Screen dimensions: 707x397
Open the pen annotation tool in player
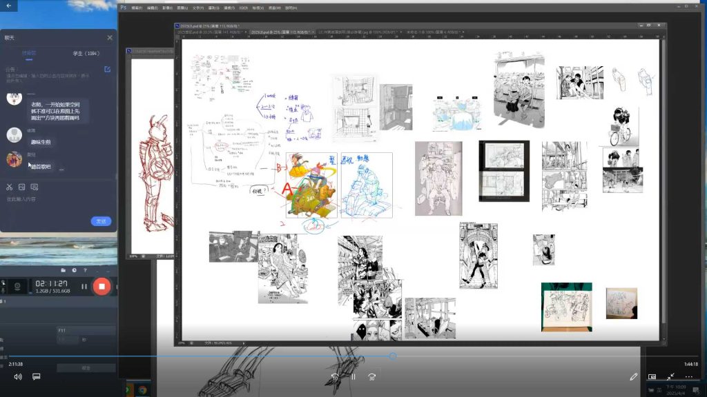(634, 377)
